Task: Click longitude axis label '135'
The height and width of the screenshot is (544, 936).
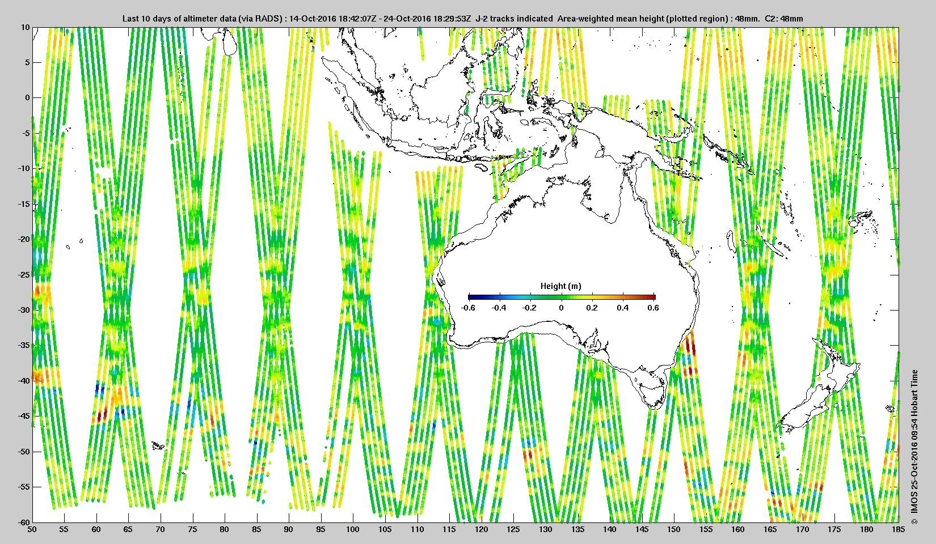Action: tap(577, 529)
